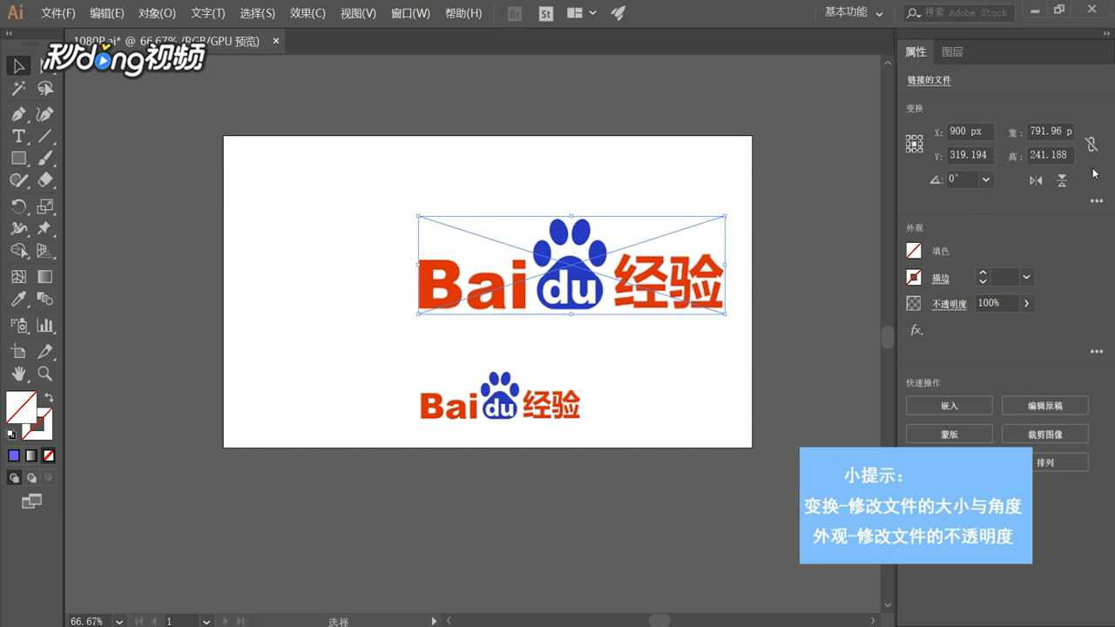Screen dimensions: 1115x627
Task: Select the Gradient tool
Action: pyautogui.click(x=45, y=277)
